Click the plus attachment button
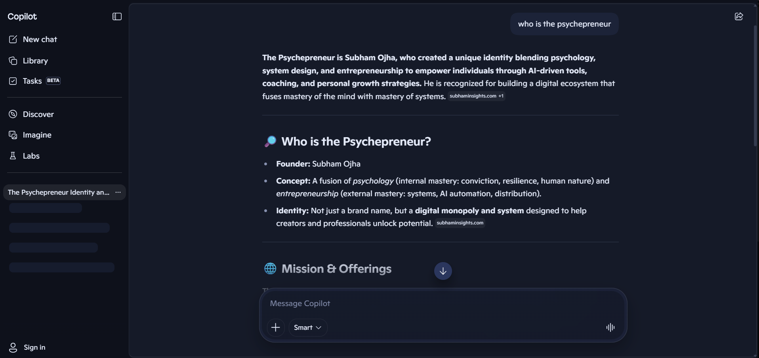 [x=276, y=327]
